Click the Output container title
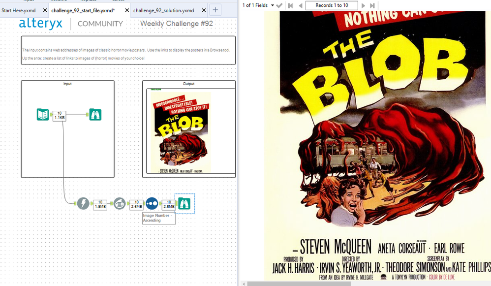 click(x=188, y=84)
